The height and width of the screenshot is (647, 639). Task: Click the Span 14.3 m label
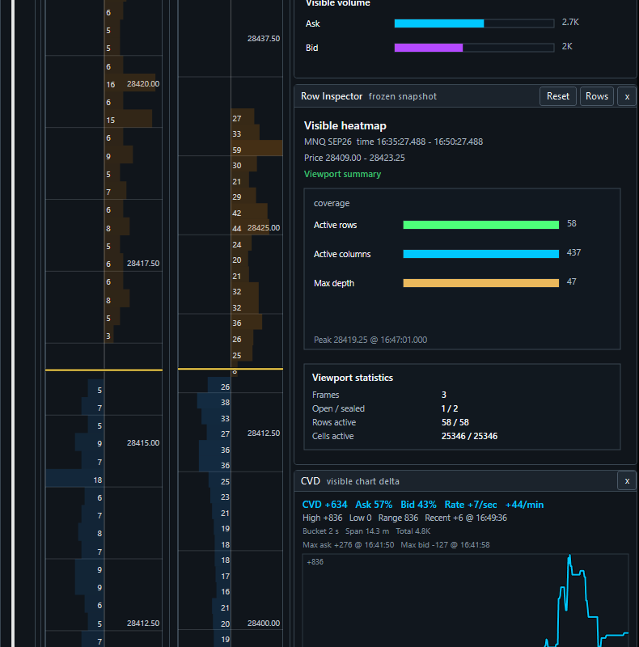coord(367,531)
